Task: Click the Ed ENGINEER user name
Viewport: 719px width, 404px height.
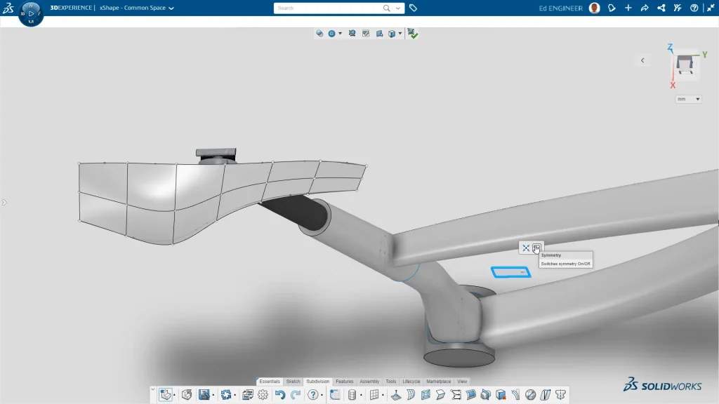Action: pyautogui.click(x=561, y=8)
